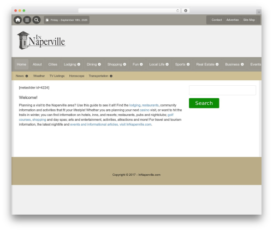Click the green Search button
This screenshot has width=273, height=231.
(204, 103)
